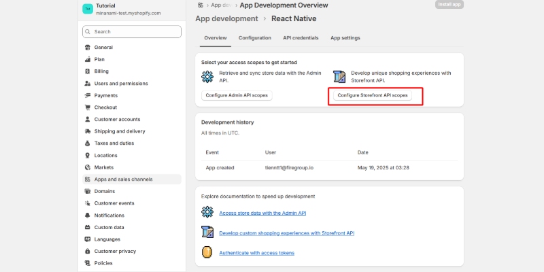This screenshot has width=544, height=272.
Task: Click the Customer accounts person icon
Action: click(88, 120)
